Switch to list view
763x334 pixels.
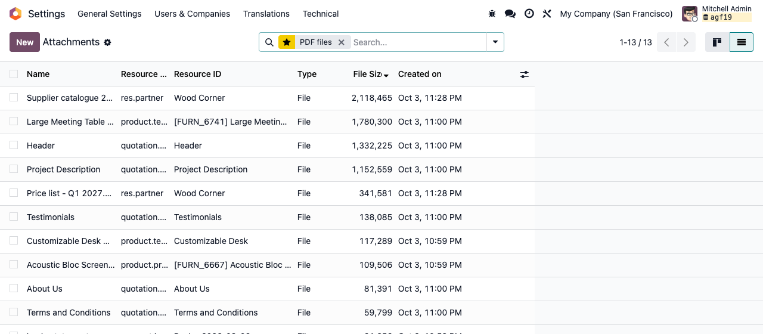742,42
